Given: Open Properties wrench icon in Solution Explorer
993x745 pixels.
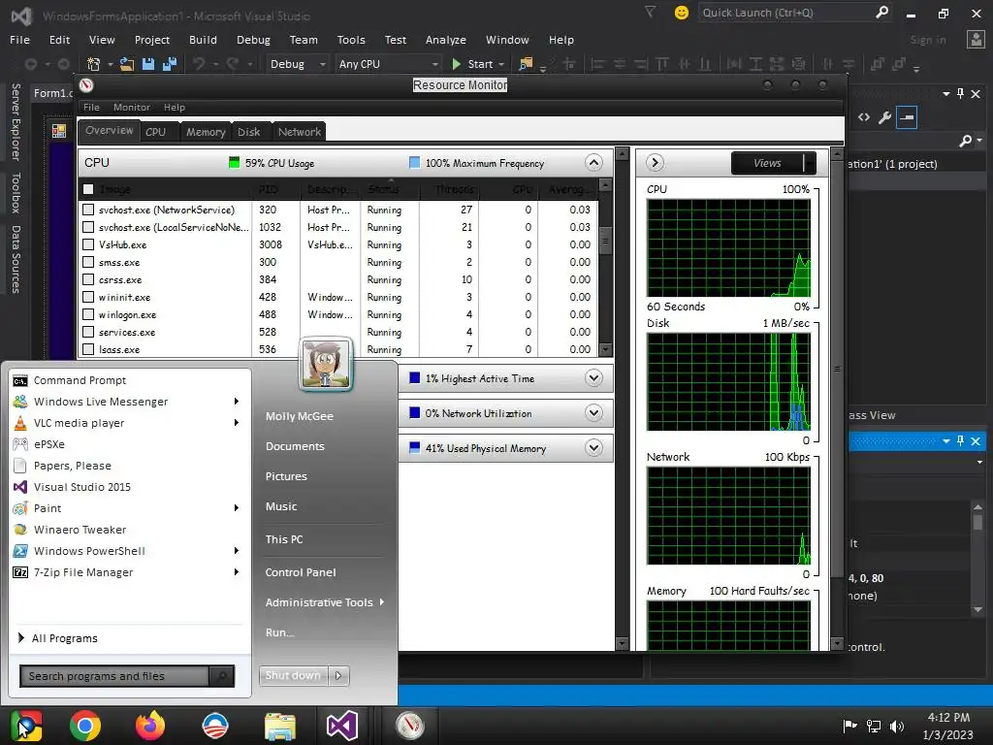Looking at the screenshot, I should click(x=884, y=117).
